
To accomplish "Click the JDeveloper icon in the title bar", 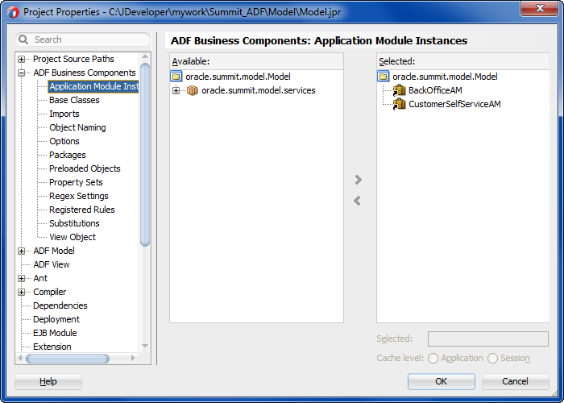I will (x=13, y=12).
